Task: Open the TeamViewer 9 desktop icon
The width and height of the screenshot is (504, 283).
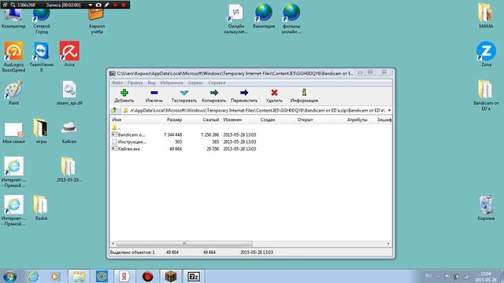Action: [x=41, y=57]
